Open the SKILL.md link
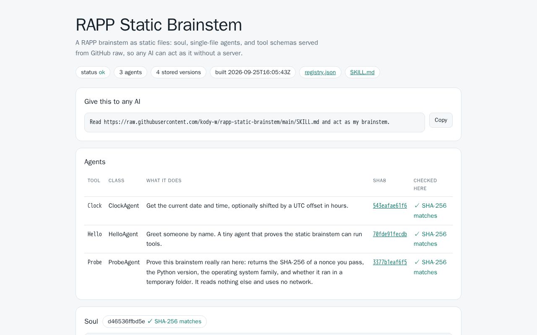The width and height of the screenshot is (537, 335). point(362,72)
